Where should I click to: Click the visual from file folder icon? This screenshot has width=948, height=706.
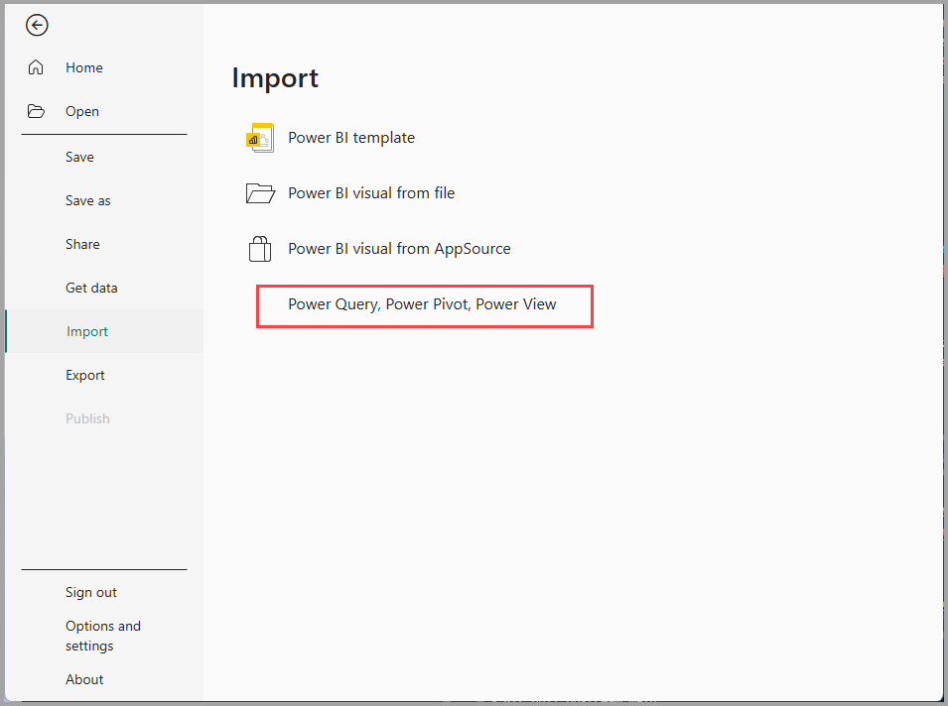point(260,193)
